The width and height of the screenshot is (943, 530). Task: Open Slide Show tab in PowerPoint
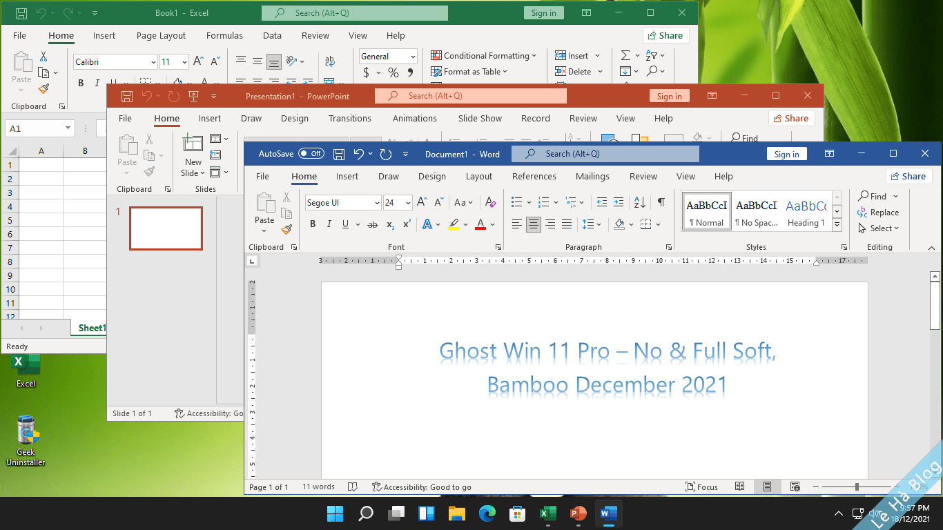point(480,118)
